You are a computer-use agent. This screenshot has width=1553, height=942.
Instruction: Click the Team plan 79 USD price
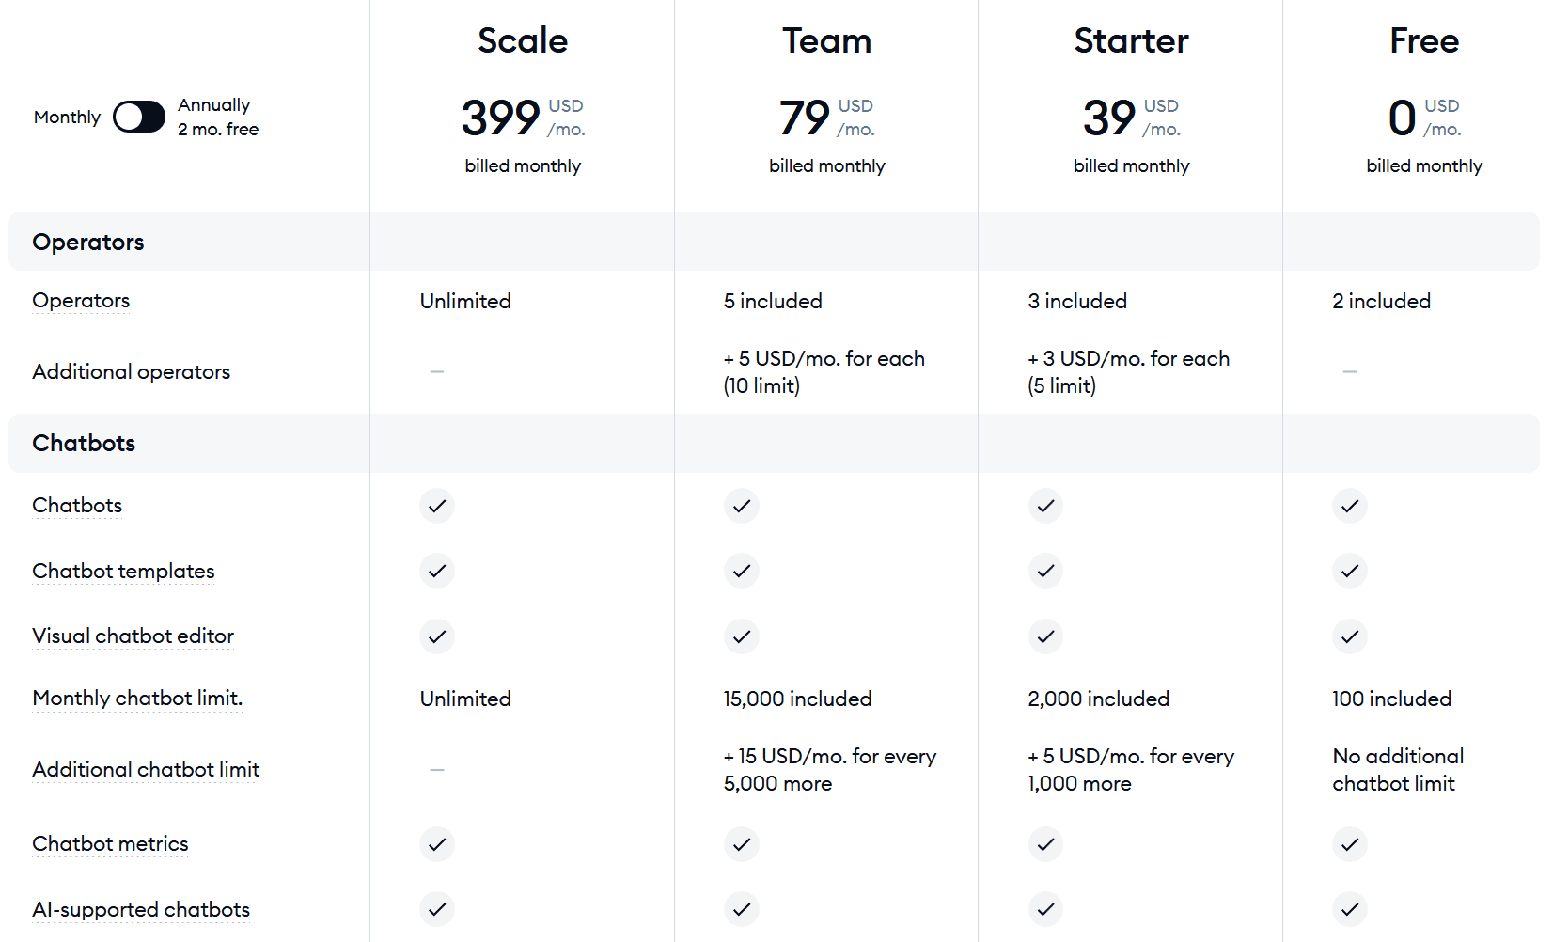(x=827, y=118)
